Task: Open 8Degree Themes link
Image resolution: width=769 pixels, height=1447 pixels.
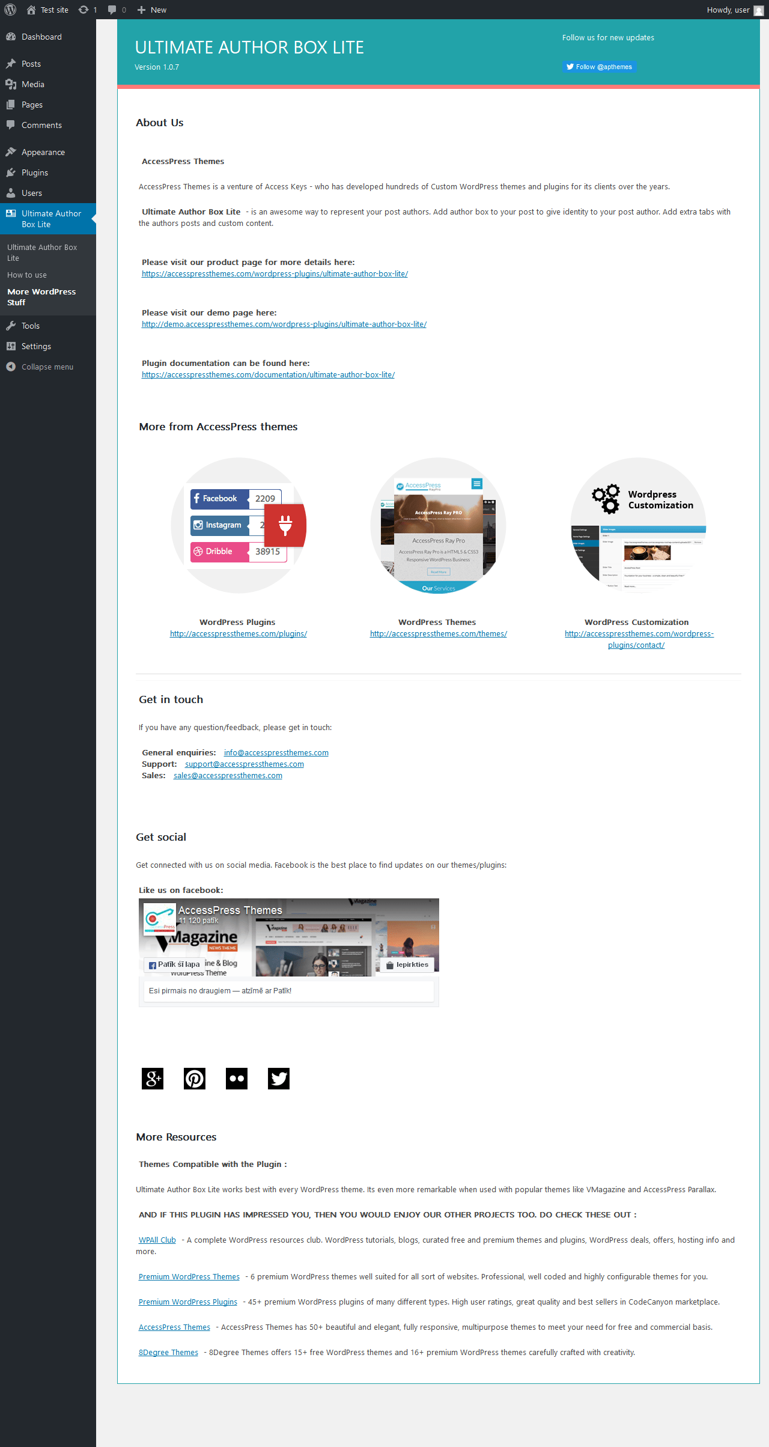Action: point(168,1352)
